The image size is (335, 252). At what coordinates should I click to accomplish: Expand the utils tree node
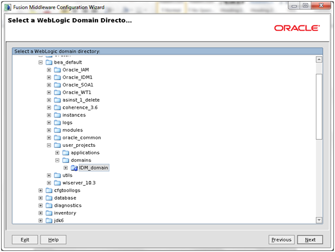tap(49, 176)
